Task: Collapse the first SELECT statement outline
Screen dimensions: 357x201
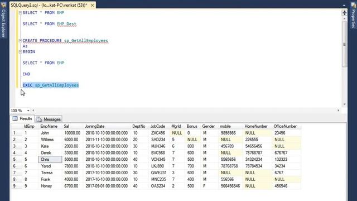Action: tap(20, 13)
